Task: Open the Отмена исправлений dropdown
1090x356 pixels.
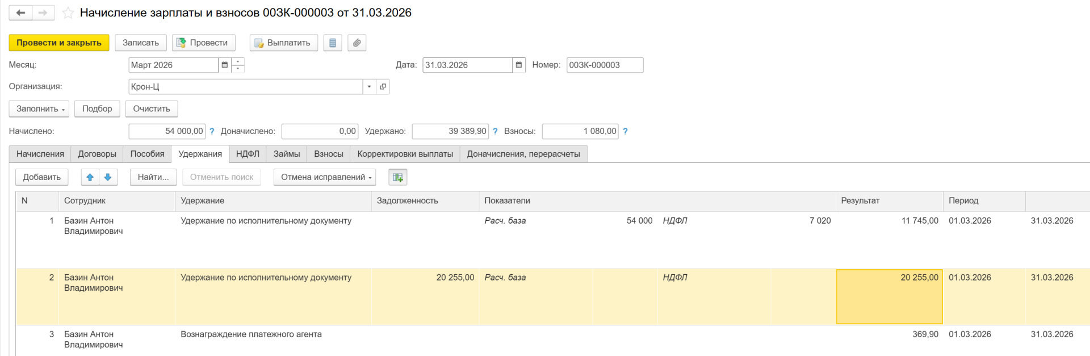Action: click(x=325, y=177)
